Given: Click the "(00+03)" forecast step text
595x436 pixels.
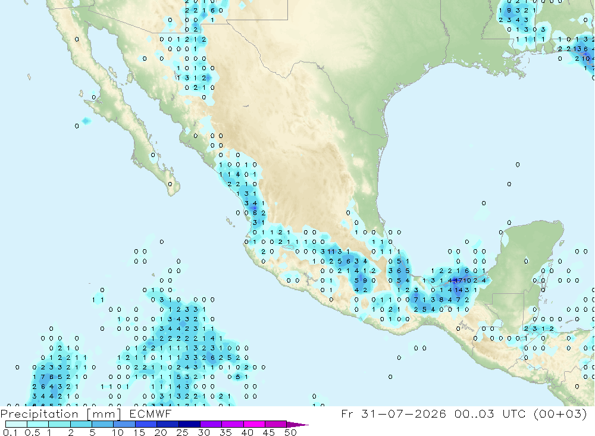Looking at the screenshot, I should tap(560, 414).
